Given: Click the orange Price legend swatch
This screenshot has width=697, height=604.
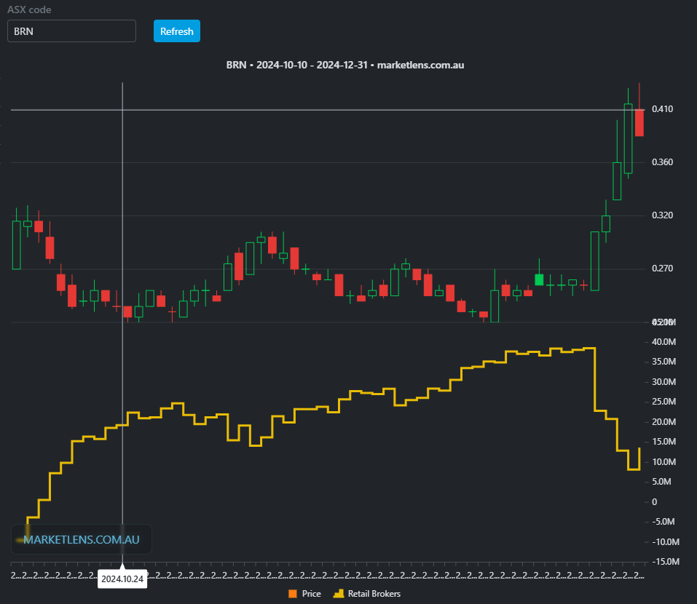Looking at the screenshot, I should 294,594.
